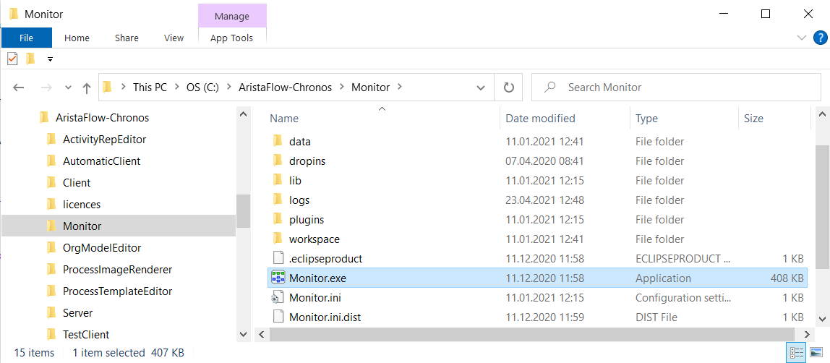This screenshot has height=363, width=830.
Task: Open the App Tools tab
Action: [232, 38]
